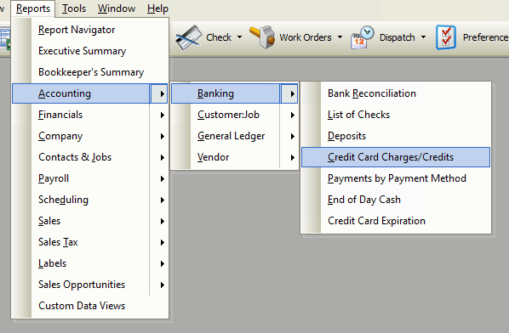Click the Work Orders toolbar label

click(306, 37)
